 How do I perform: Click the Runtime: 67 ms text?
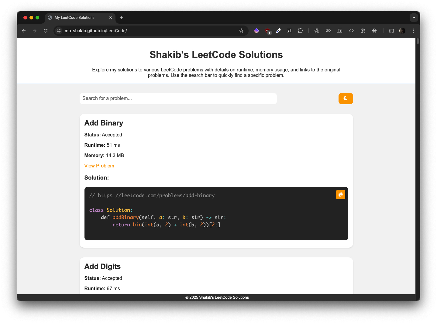[102, 289]
